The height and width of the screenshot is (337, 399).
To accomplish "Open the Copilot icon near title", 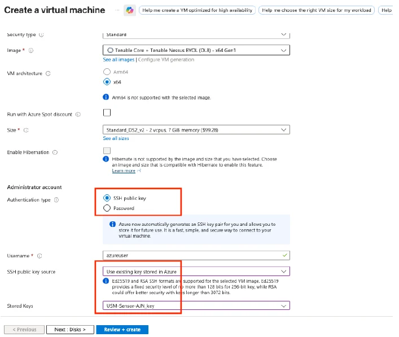I will pyautogui.click(x=130, y=10).
